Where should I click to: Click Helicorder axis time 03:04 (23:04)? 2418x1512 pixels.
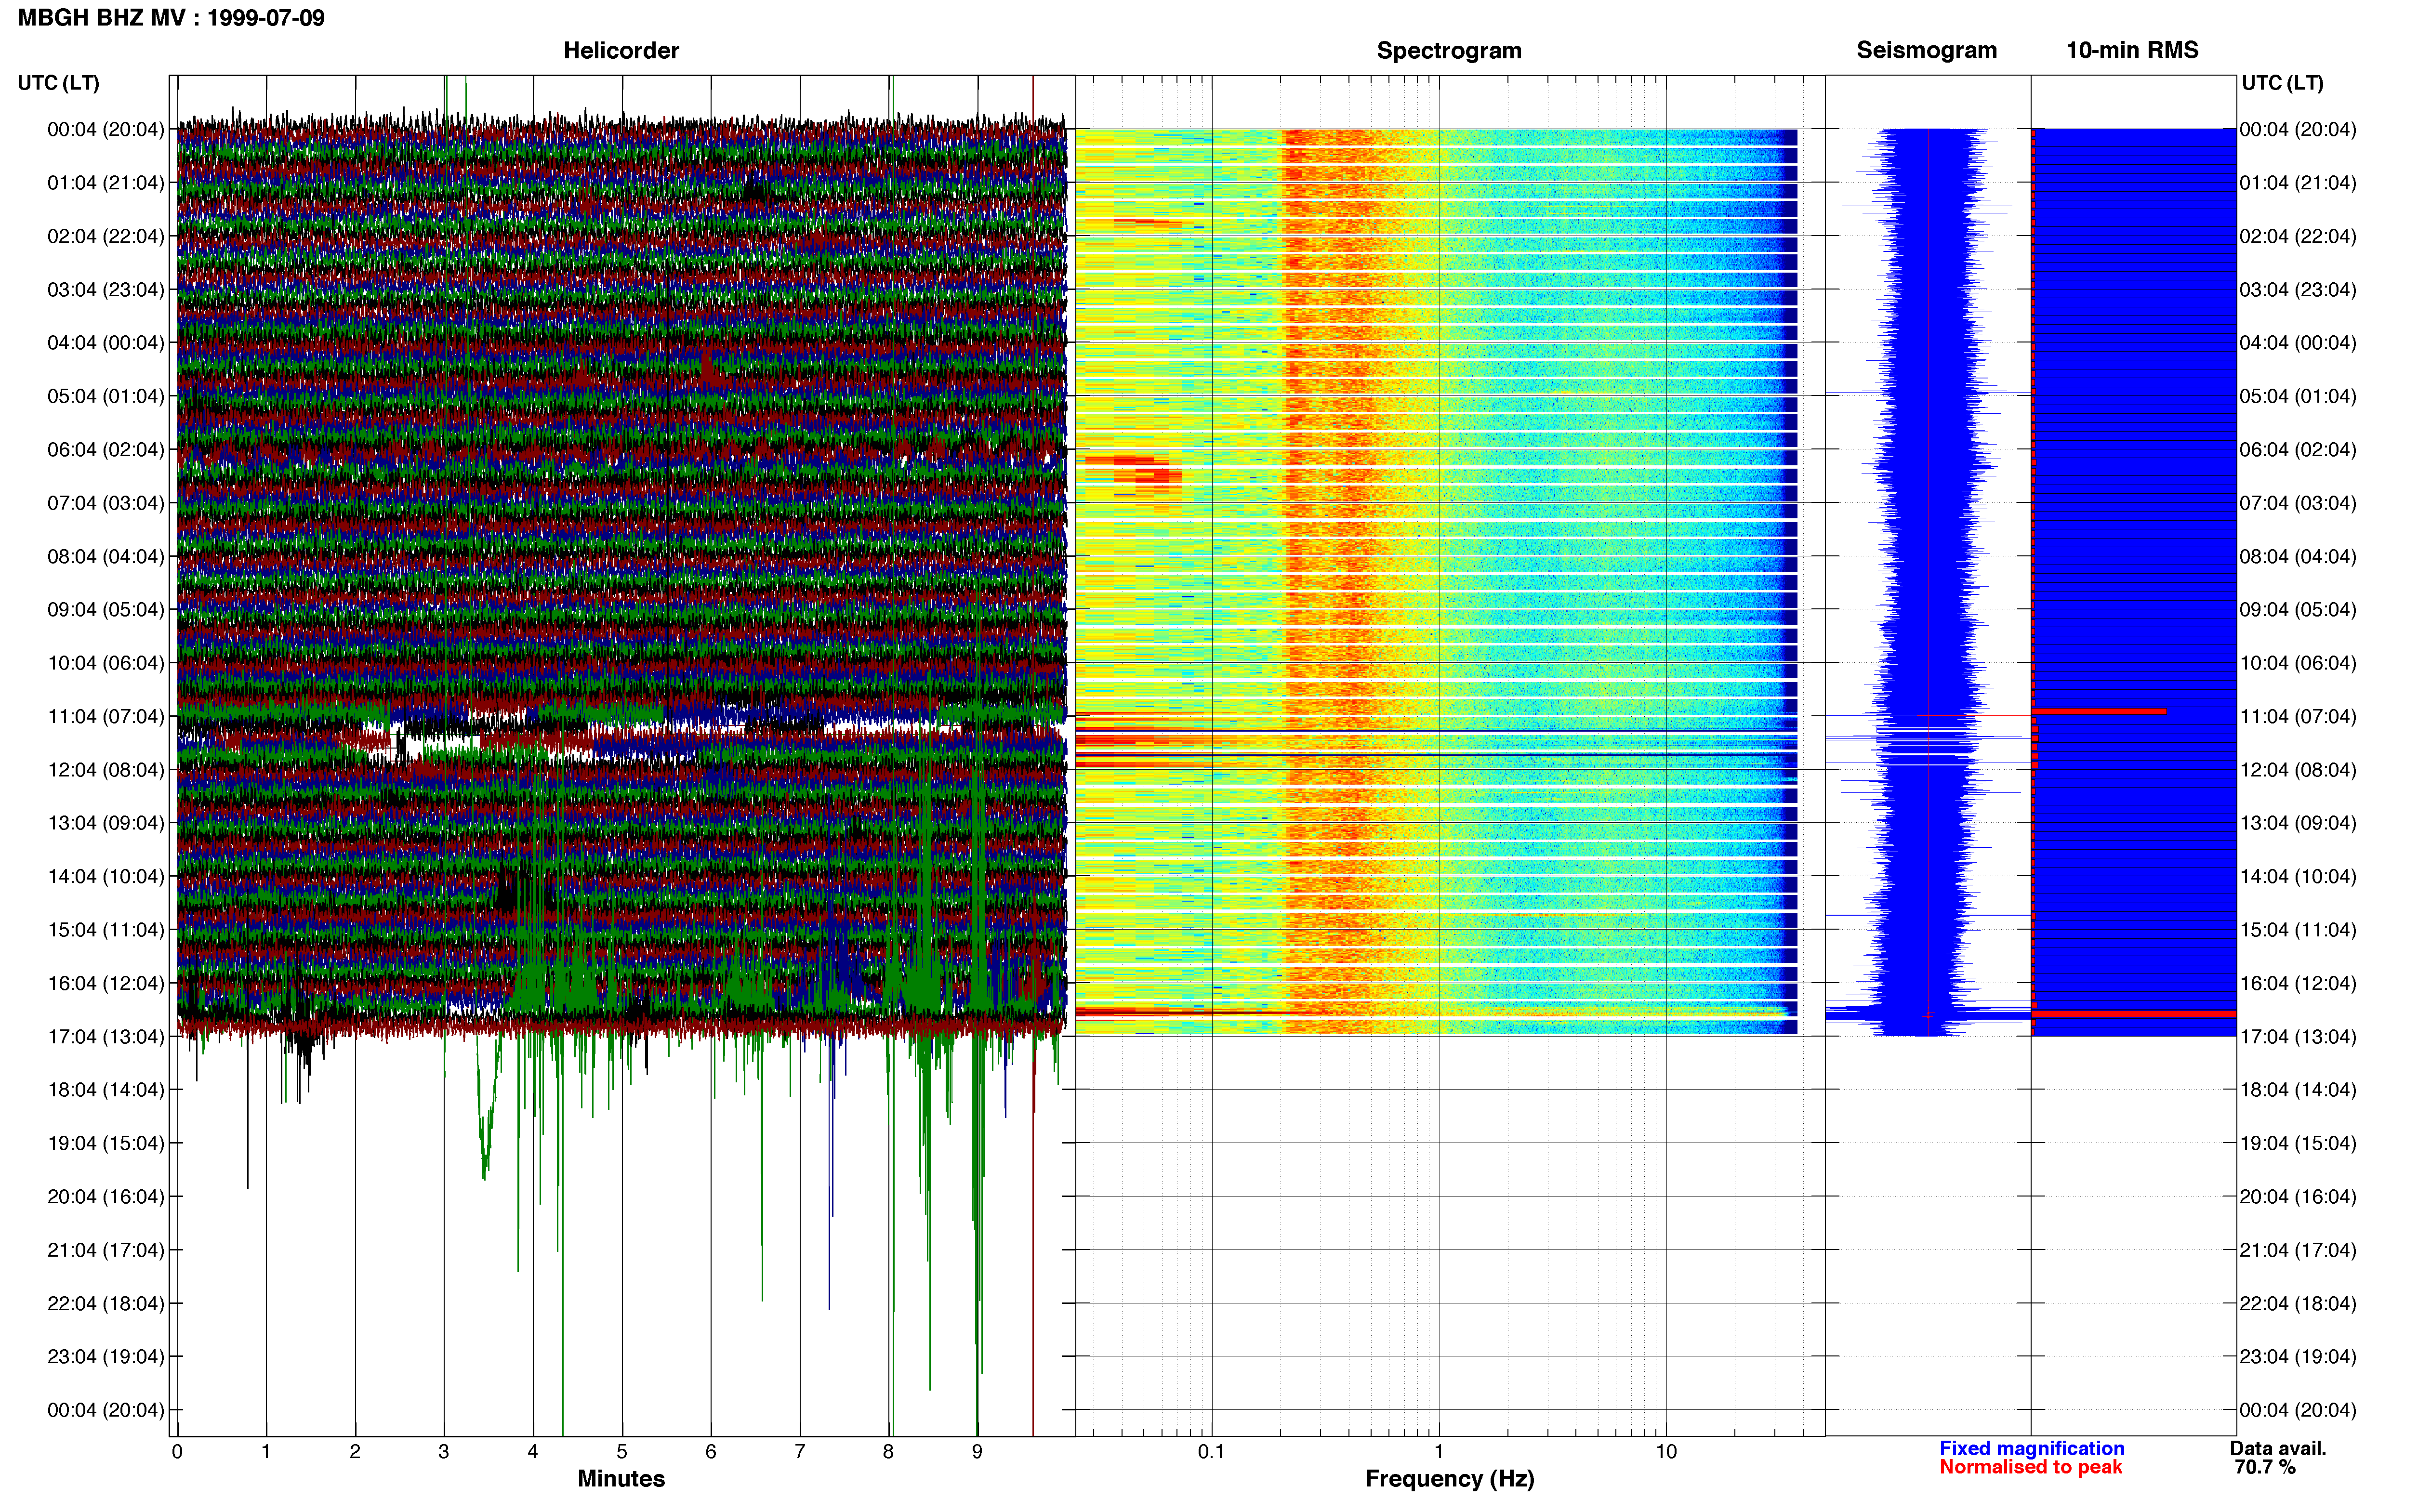coord(106,290)
